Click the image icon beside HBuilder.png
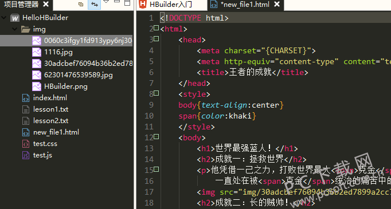This screenshot has width=391, height=209. pos(37,86)
